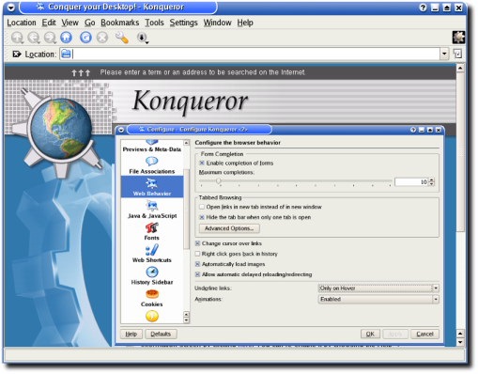
Task: Click the Maximum completions slider handle
Action: (219, 180)
